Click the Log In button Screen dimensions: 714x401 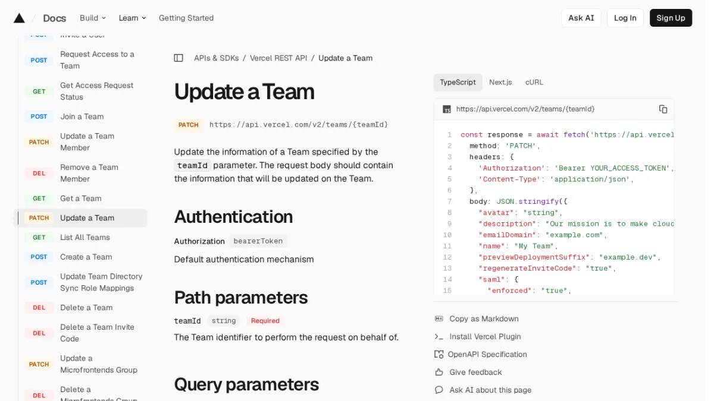click(625, 18)
